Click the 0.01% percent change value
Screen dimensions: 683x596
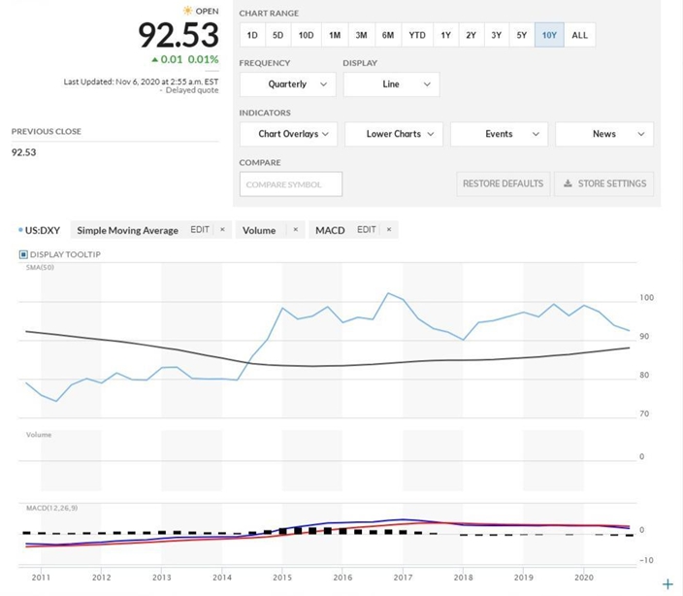pos(203,59)
